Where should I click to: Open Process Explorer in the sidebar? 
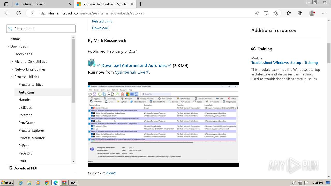tap(31, 130)
